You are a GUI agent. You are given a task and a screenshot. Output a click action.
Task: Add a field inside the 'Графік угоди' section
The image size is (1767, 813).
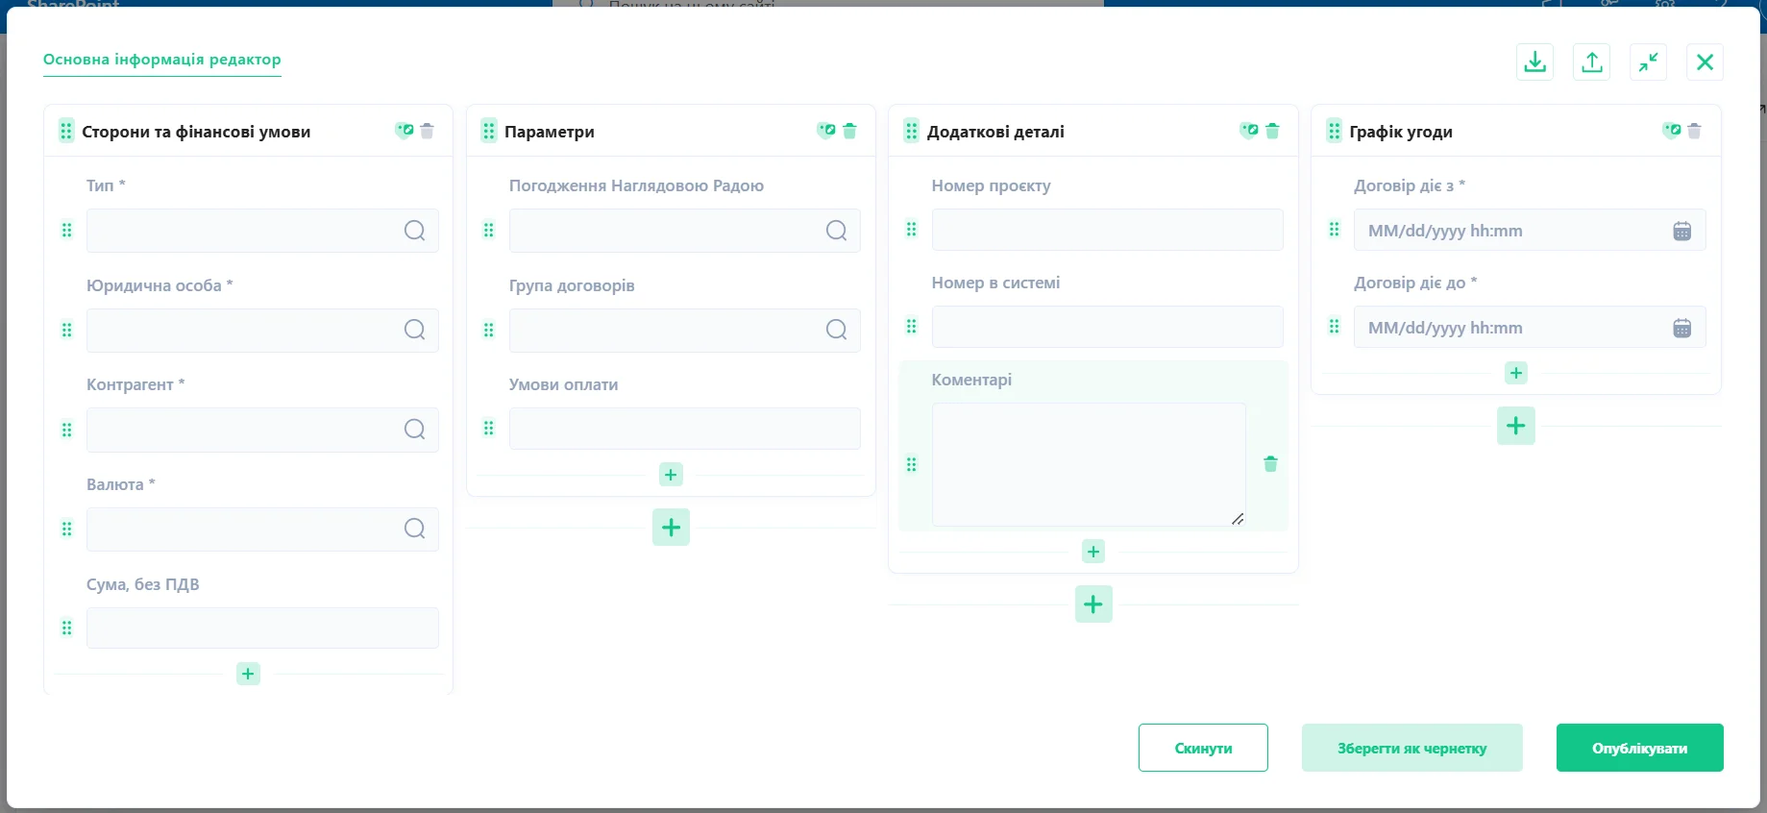tap(1516, 373)
